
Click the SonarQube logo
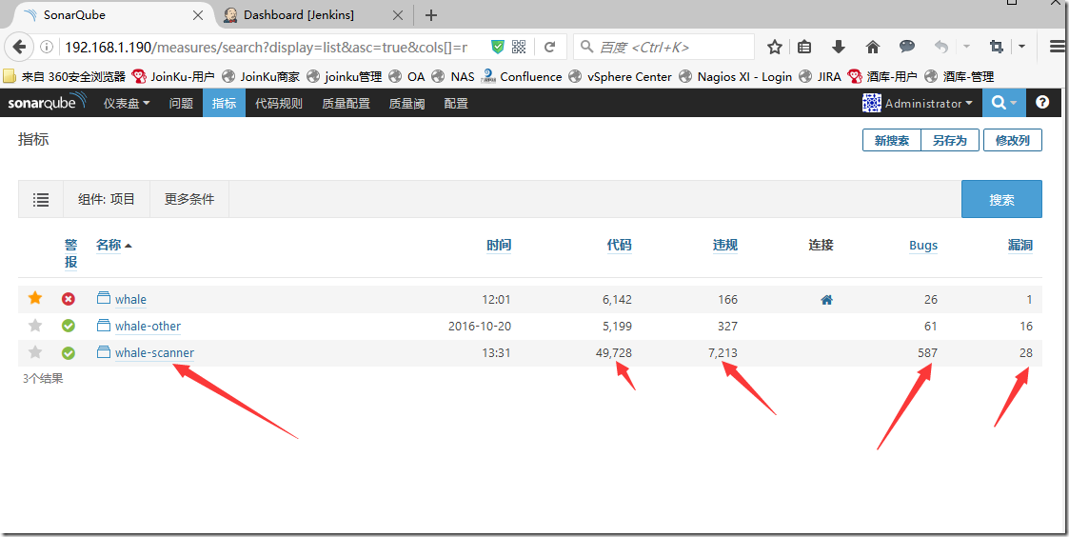(x=47, y=103)
